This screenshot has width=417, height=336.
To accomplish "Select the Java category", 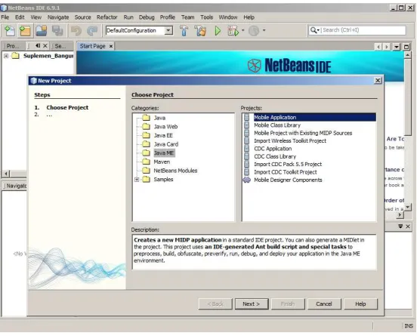I will pos(159,118).
